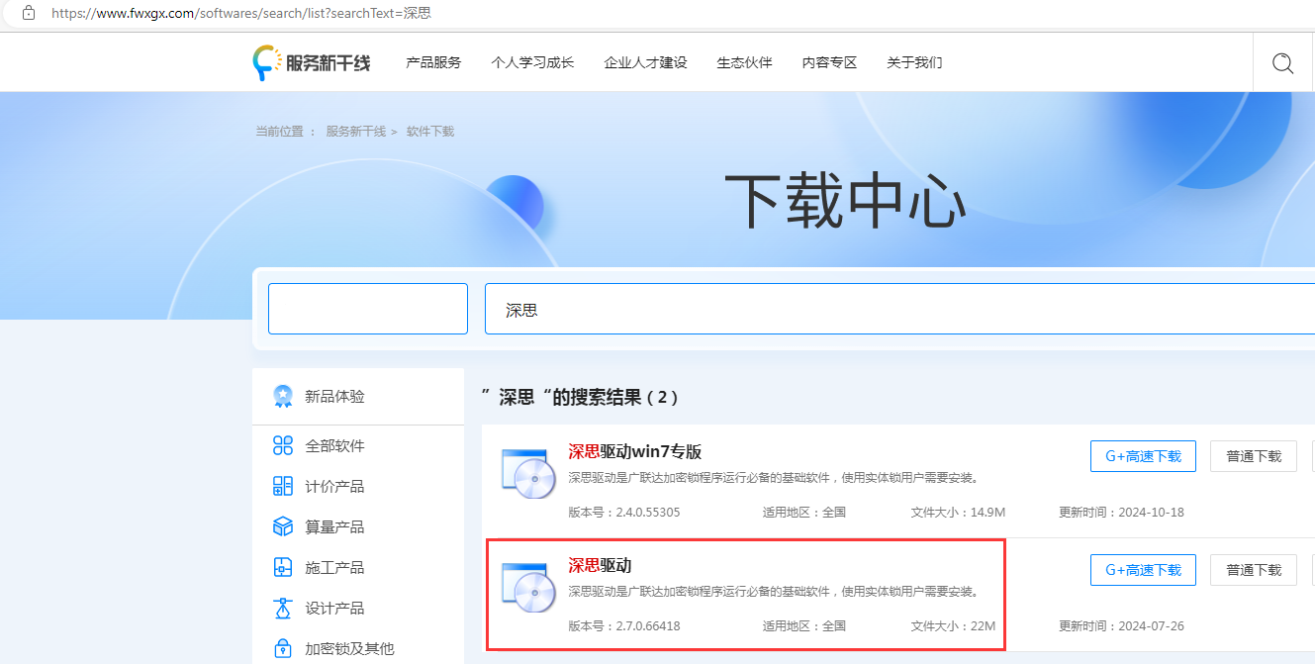The width and height of the screenshot is (1315, 664).
Task: Click 普通下载 for 深思驱动 2.7.0.66418
Action: pyautogui.click(x=1254, y=570)
